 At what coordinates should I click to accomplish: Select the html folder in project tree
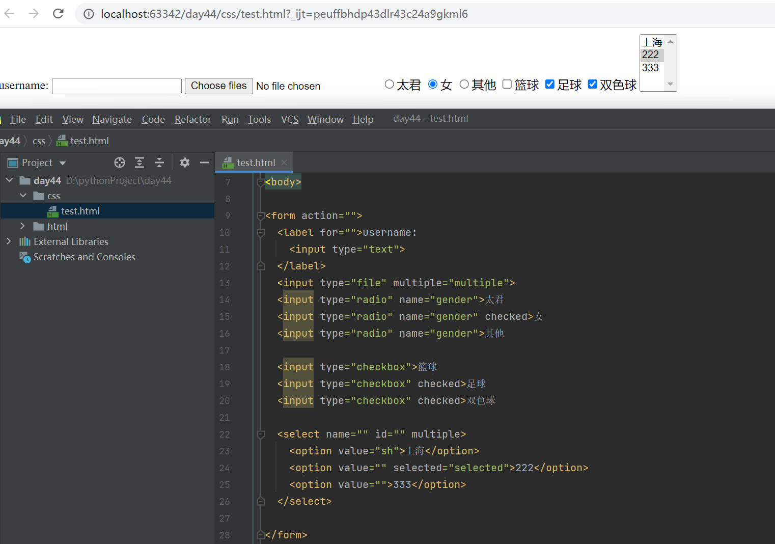click(107, 226)
